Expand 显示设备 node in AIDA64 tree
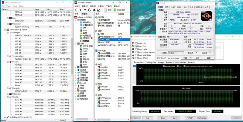243x122 pixels. [x=76, y=72]
